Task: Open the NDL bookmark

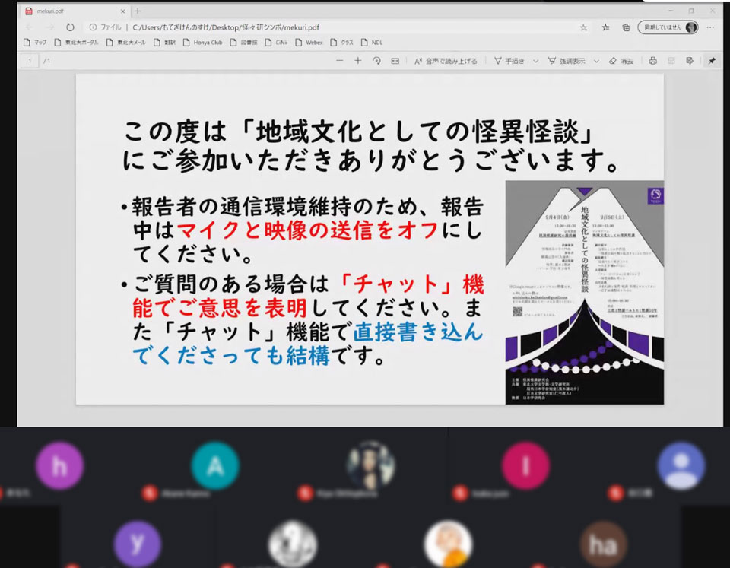Action: 372,43
